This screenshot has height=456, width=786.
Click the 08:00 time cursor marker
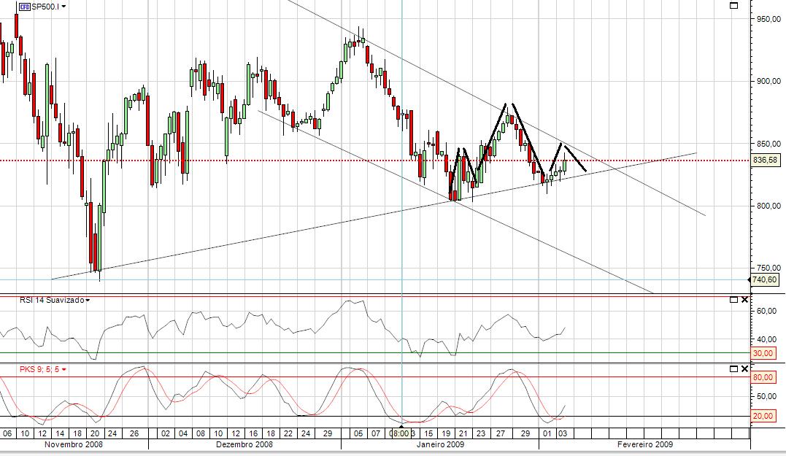click(400, 433)
